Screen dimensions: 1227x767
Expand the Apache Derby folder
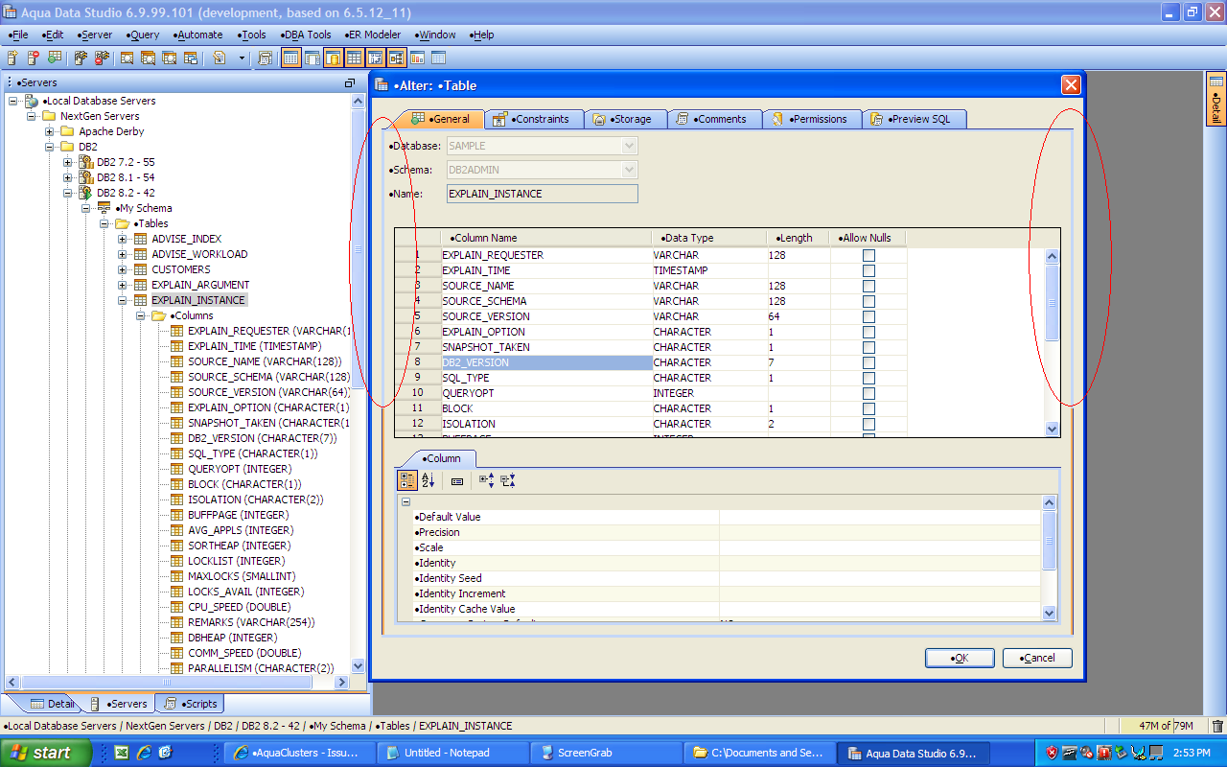tap(50, 131)
